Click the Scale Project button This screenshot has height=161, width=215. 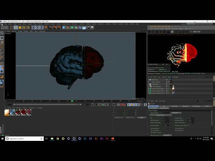pyautogui.click(x=160, y=115)
